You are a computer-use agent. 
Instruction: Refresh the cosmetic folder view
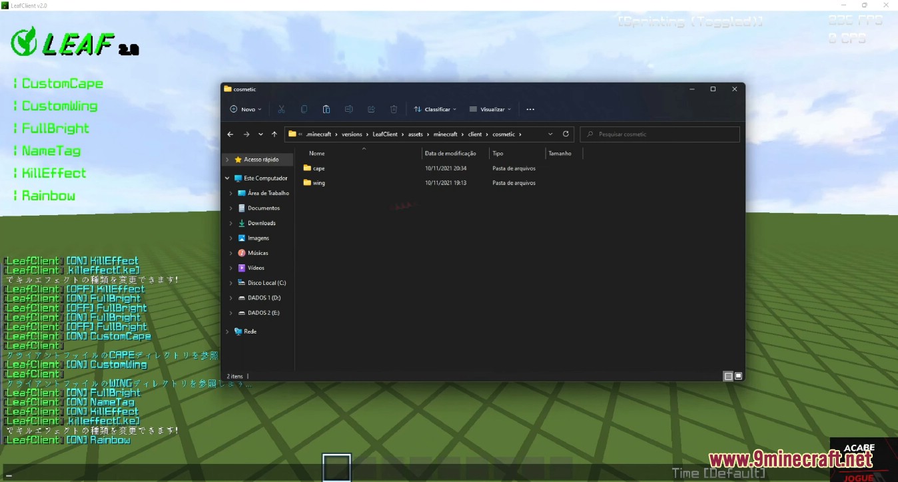point(566,134)
